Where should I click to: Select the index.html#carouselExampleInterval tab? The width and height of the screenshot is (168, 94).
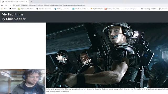[15, 2]
